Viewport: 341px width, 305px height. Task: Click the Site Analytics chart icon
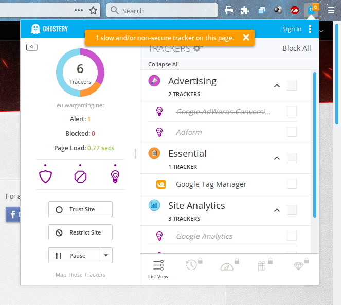(154, 205)
